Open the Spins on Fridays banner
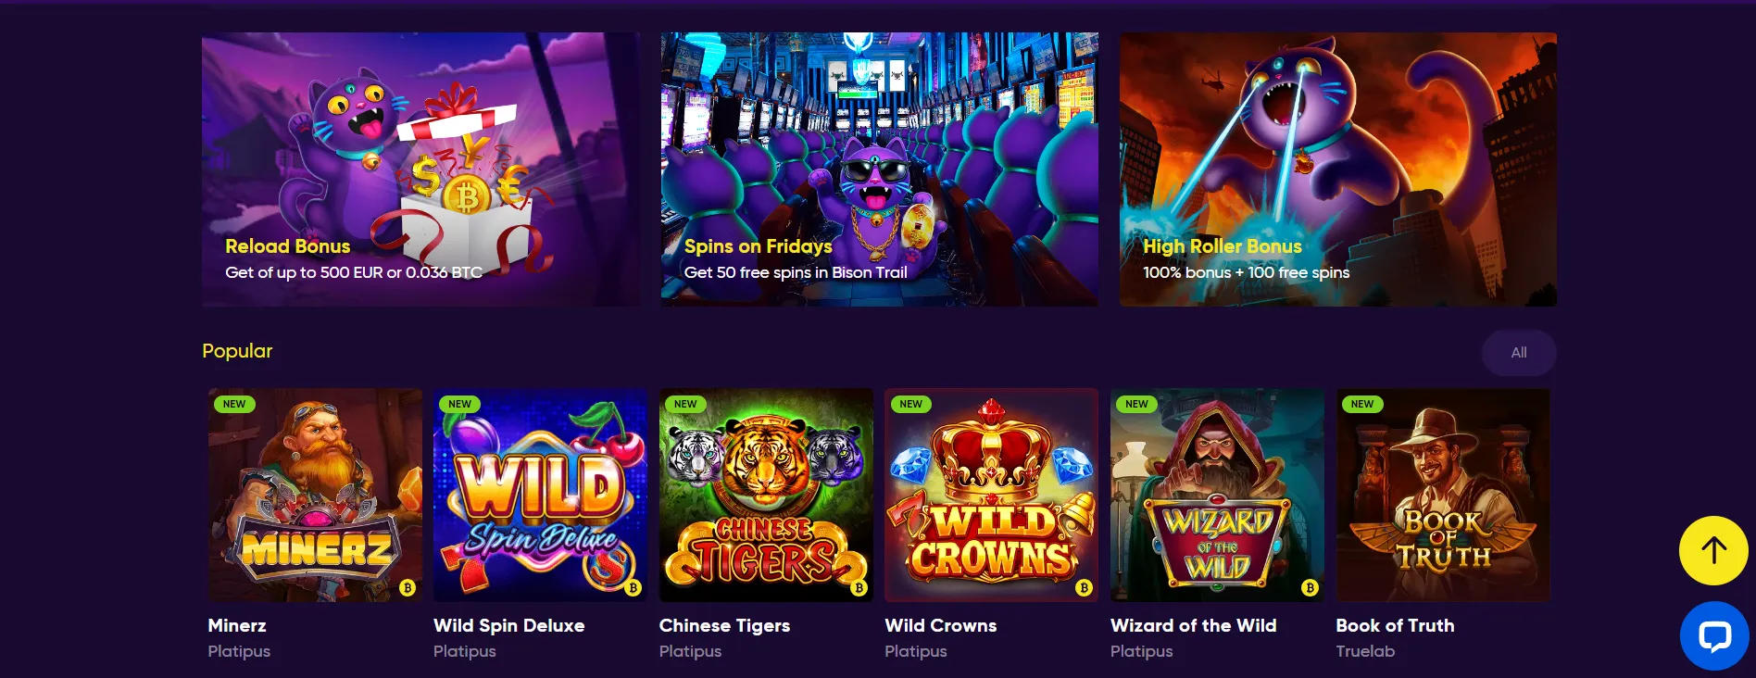Image resolution: width=1756 pixels, height=678 pixels. pos(879,169)
